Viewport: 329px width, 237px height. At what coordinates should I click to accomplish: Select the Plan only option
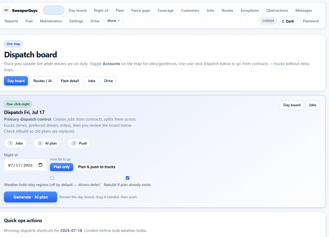pyautogui.click(x=61, y=167)
